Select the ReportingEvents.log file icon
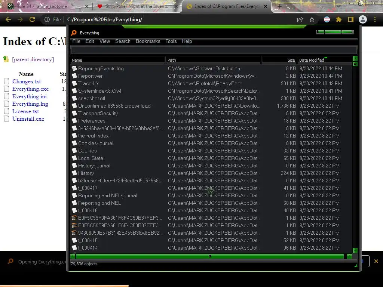383x287 pixels. (74, 68)
